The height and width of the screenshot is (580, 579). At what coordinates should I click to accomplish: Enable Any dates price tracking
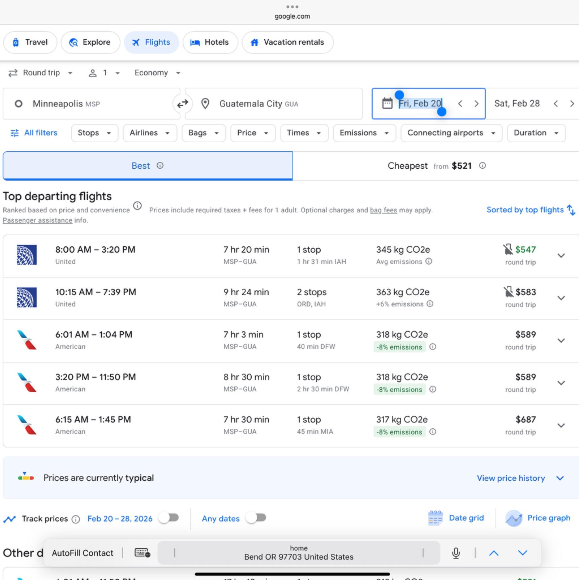[x=256, y=518]
